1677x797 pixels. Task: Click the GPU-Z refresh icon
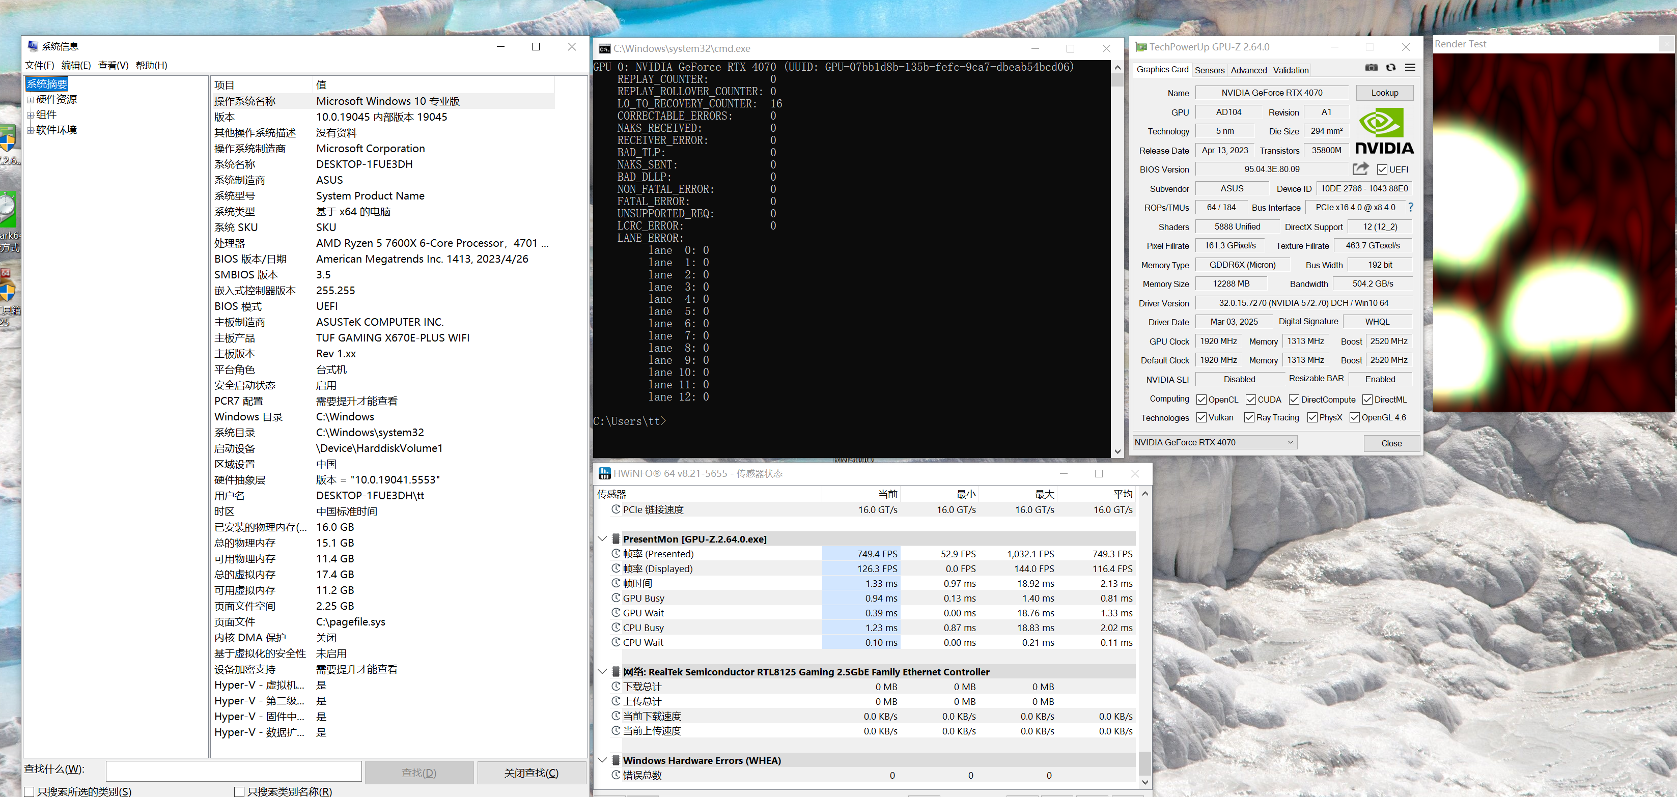(x=1390, y=68)
